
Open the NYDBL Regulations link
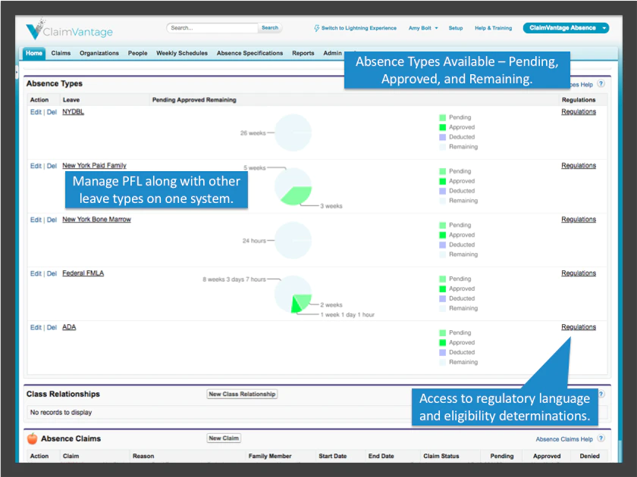(579, 111)
